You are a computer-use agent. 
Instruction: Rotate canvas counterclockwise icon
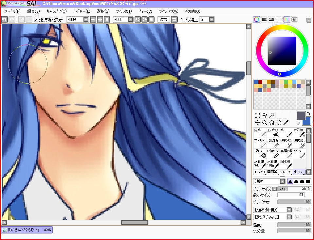pyautogui.click(x=138, y=20)
